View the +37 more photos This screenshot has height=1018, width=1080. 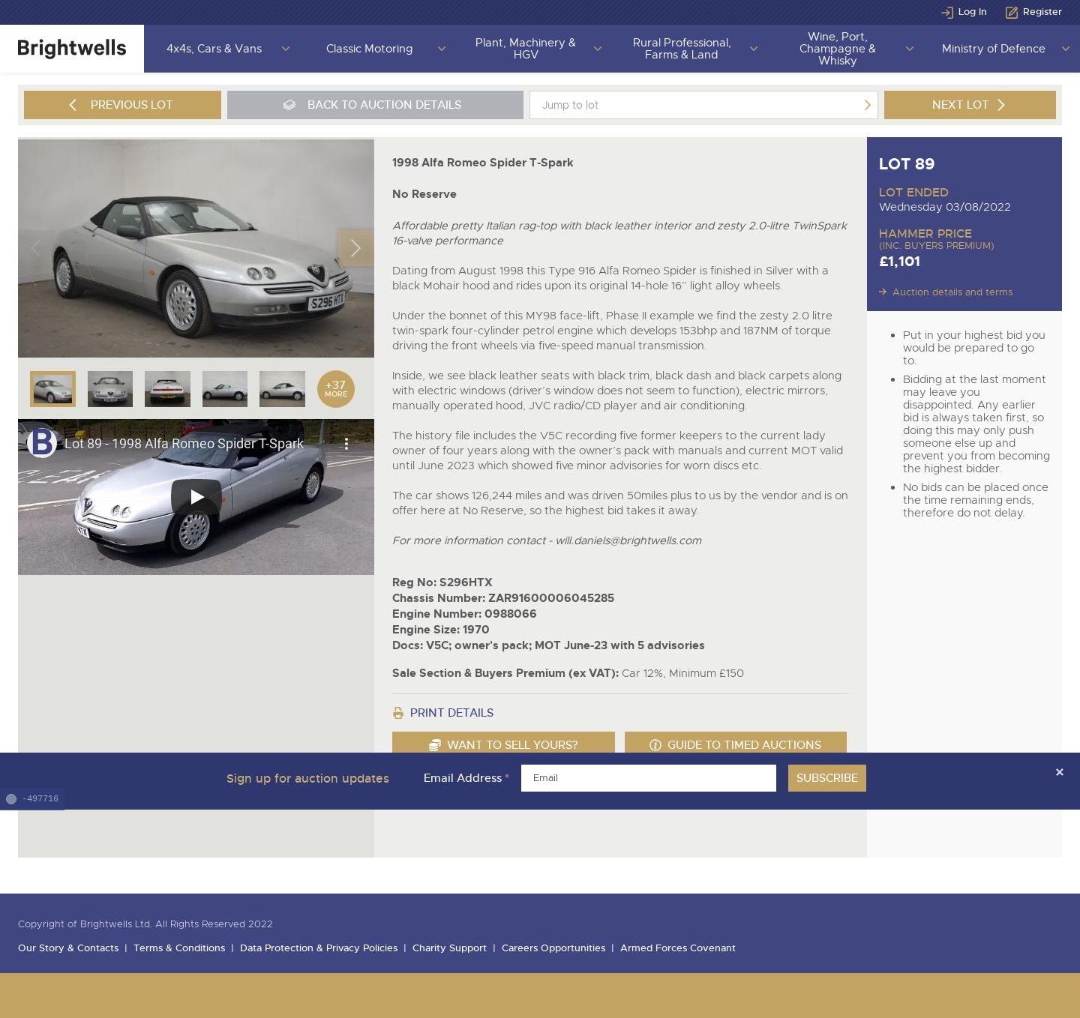336,389
